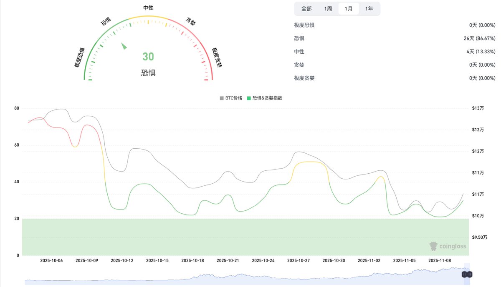Click the coinglass watermark logo

coord(447,246)
